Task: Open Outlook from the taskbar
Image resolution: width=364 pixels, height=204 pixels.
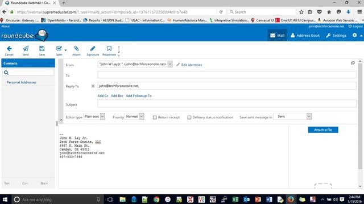Action: click(246, 199)
